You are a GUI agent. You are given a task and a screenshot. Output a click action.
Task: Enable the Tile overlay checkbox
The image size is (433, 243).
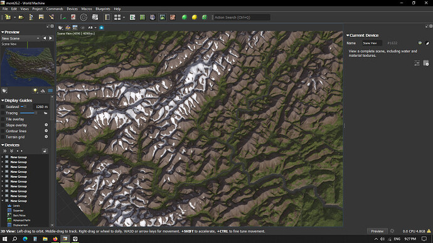click(3, 119)
